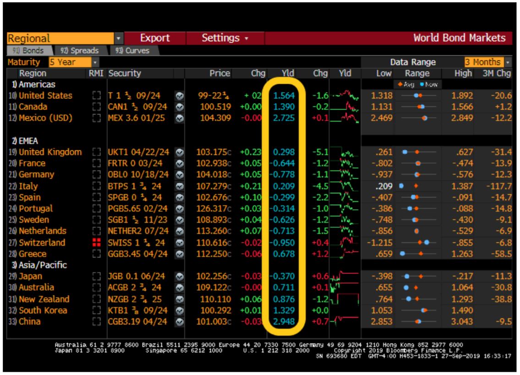The width and height of the screenshot is (520, 375).
Task: Open the Settings dropdown menu
Action: click(x=225, y=38)
